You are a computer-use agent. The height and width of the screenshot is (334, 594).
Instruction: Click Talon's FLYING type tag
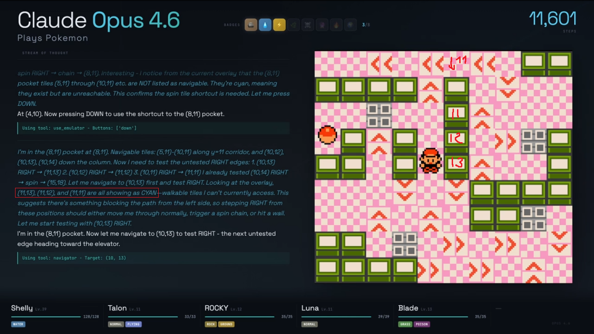[x=133, y=324]
